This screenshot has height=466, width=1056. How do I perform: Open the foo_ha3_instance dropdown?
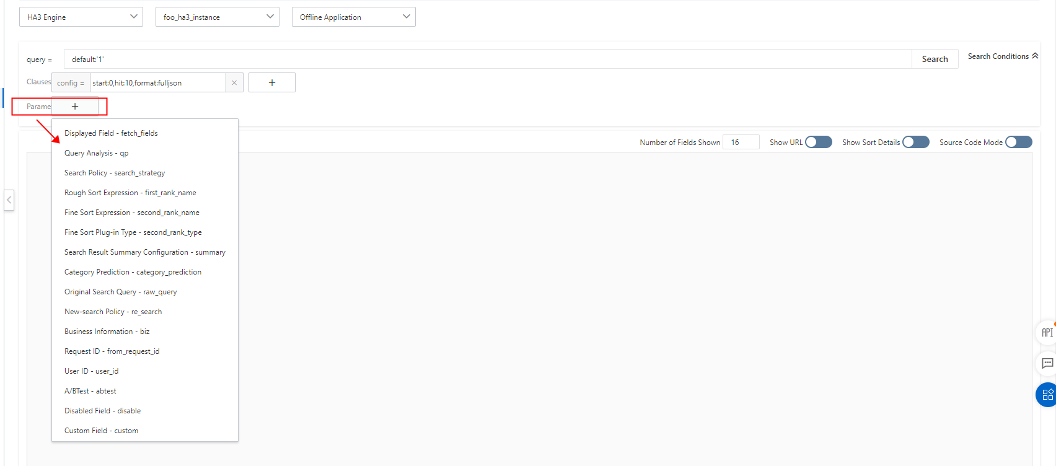tap(218, 17)
